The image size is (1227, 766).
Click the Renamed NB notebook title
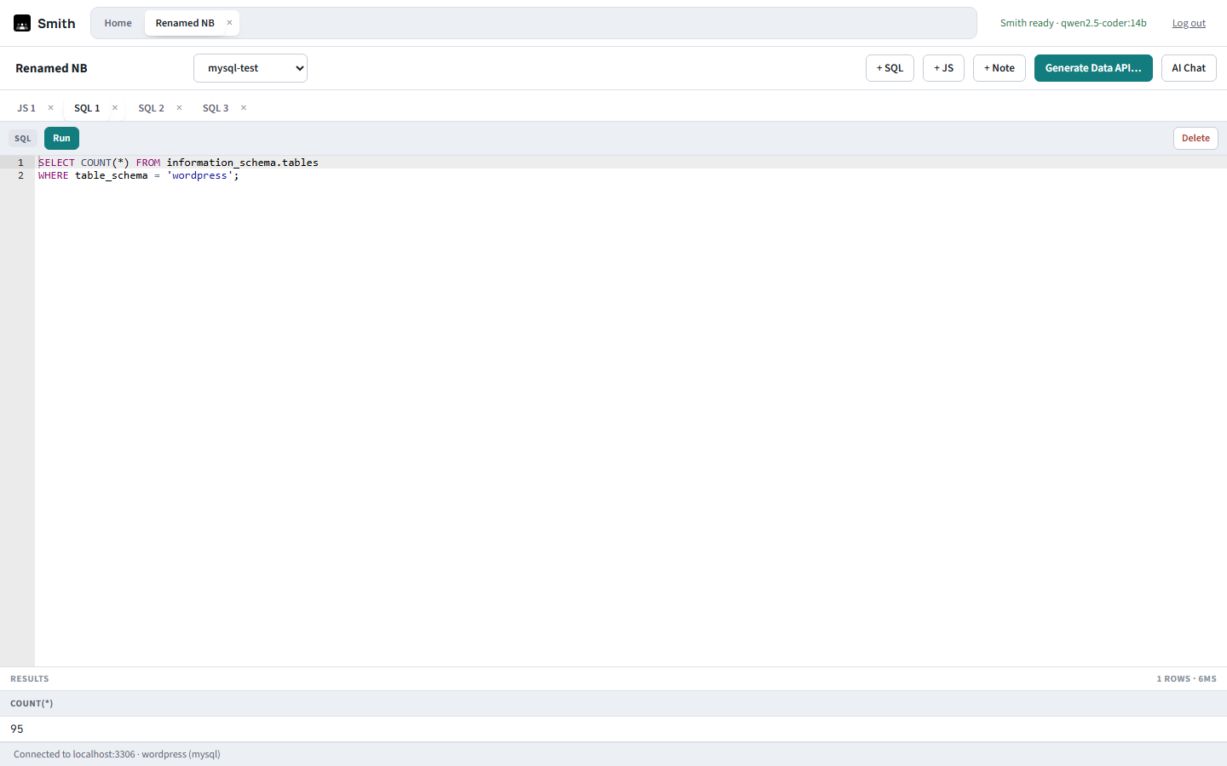(51, 68)
